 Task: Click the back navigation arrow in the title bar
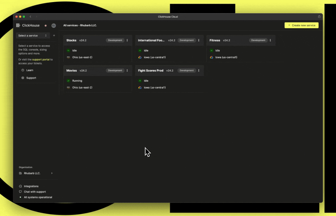click(30, 17)
